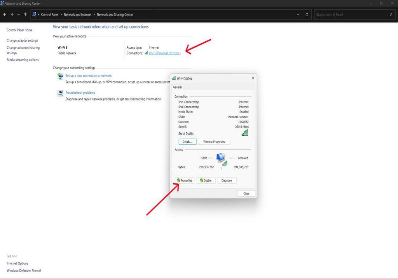Image resolution: width=398 pixels, height=279 pixels.
Task: Open Control Panel Home
Action: coord(19,30)
